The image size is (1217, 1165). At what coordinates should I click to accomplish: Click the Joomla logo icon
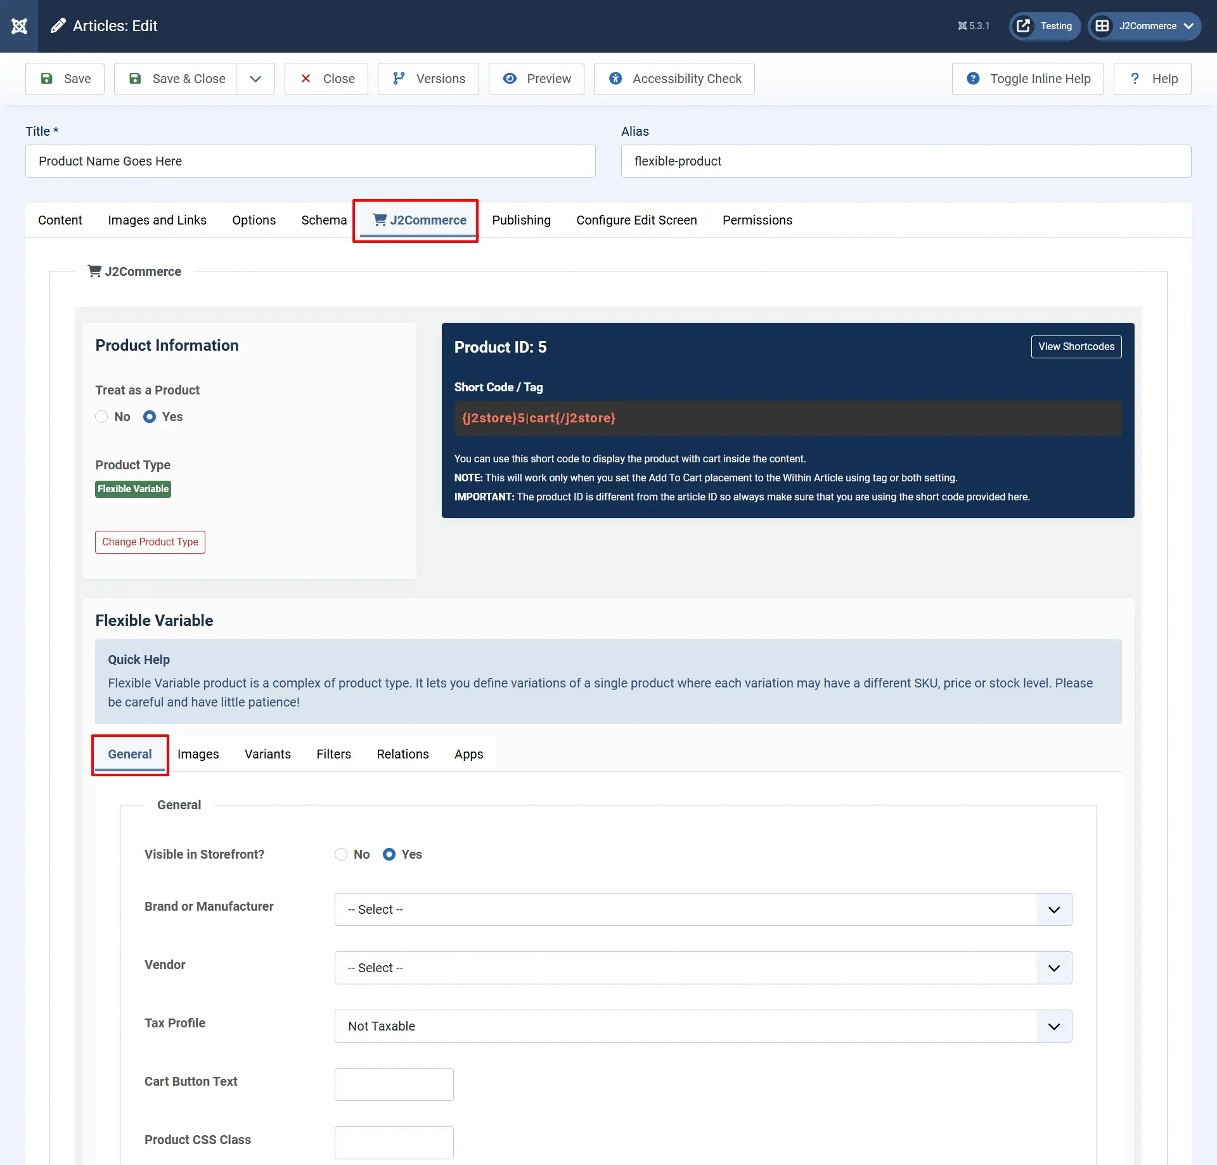point(19,26)
